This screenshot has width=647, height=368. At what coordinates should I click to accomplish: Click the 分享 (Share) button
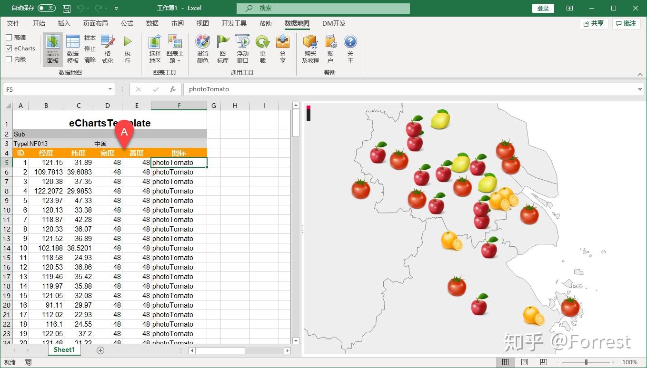(x=283, y=48)
